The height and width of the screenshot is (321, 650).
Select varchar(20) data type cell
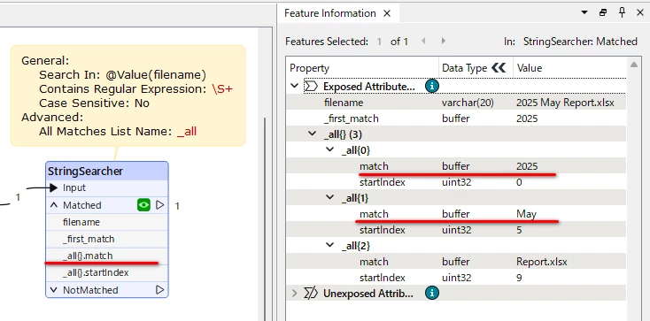[468, 103]
